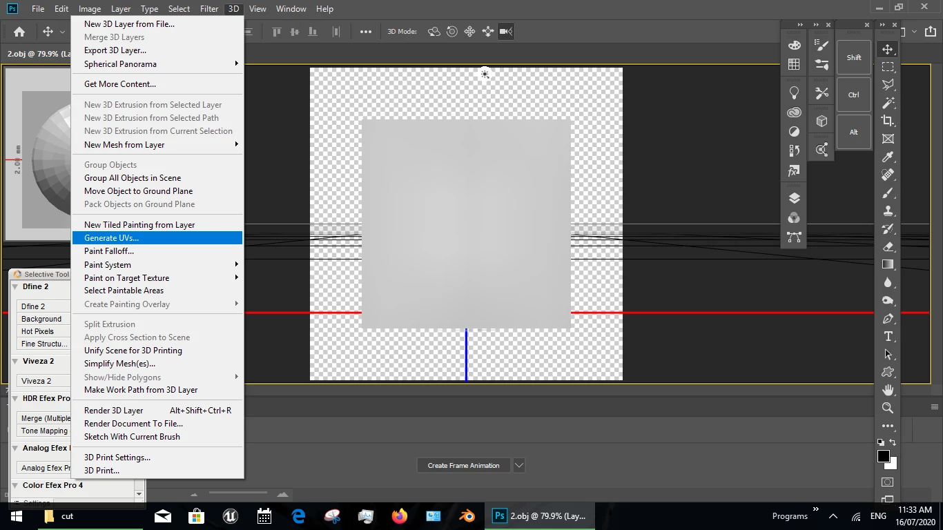Toggle the Alt modifier key button
The height and width of the screenshot is (530, 943).
pyautogui.click(x=854, y=132)
